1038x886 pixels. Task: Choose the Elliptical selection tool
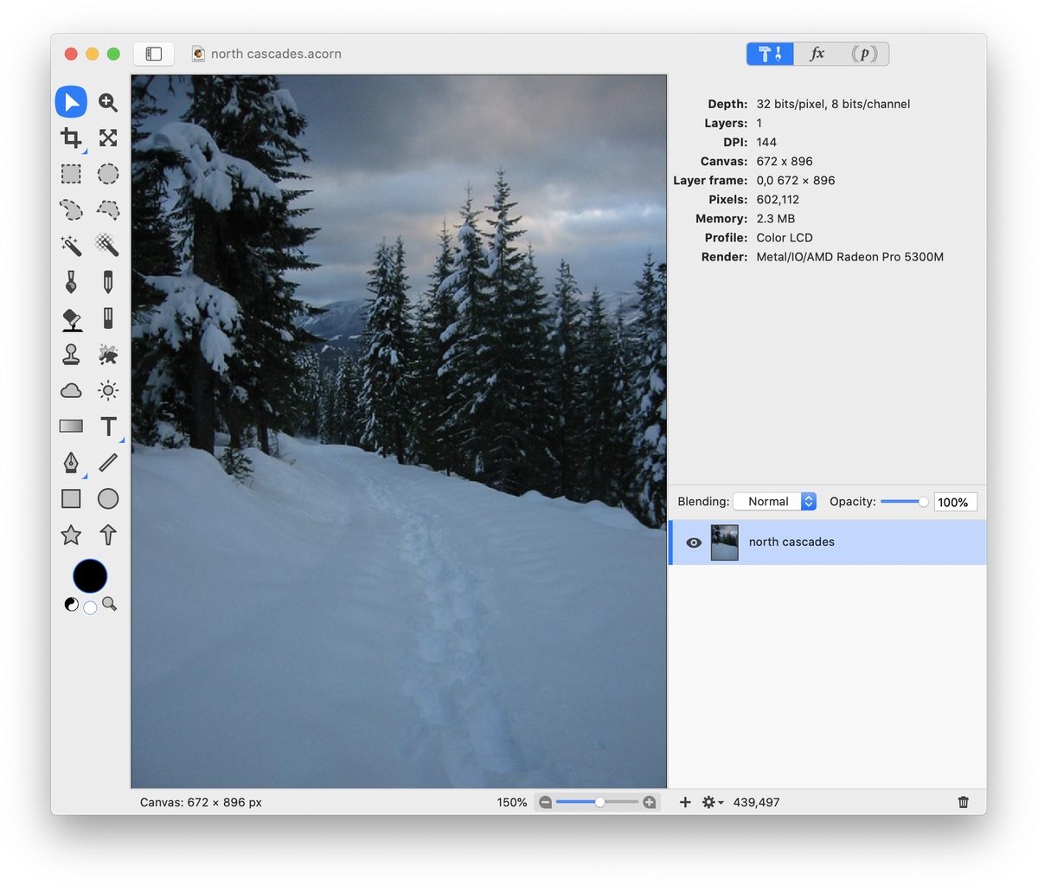[108, 174]
